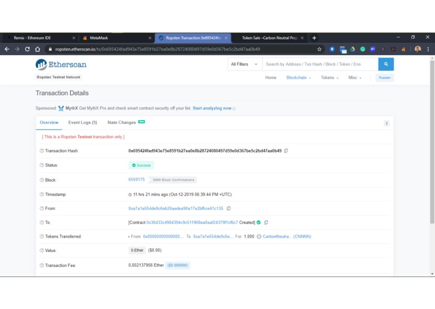This screenshot has height=309, width=435.
Task: Go back with browser back arrow
Action: coord(7,49)
